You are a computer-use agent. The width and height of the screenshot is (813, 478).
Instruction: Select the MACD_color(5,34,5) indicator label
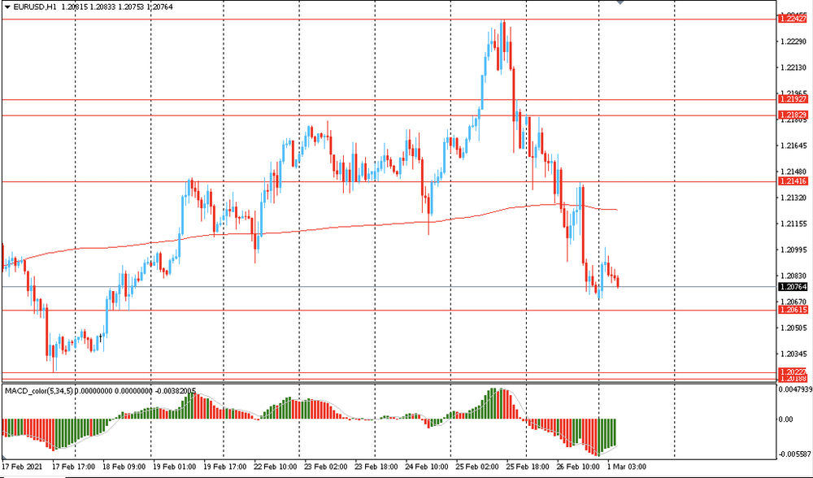[39, 391]
